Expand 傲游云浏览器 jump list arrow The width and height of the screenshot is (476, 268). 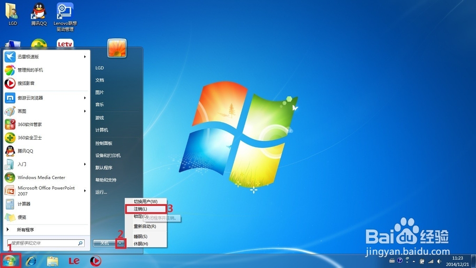[x=85, y=98]
